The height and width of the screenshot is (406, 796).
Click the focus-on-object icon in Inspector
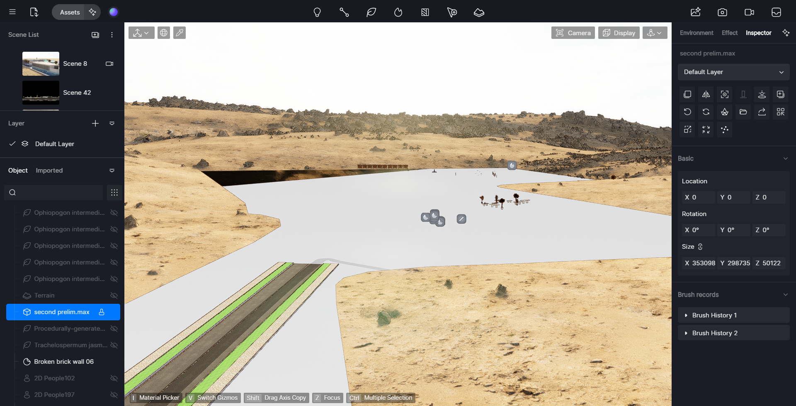(x=725, y=94)
